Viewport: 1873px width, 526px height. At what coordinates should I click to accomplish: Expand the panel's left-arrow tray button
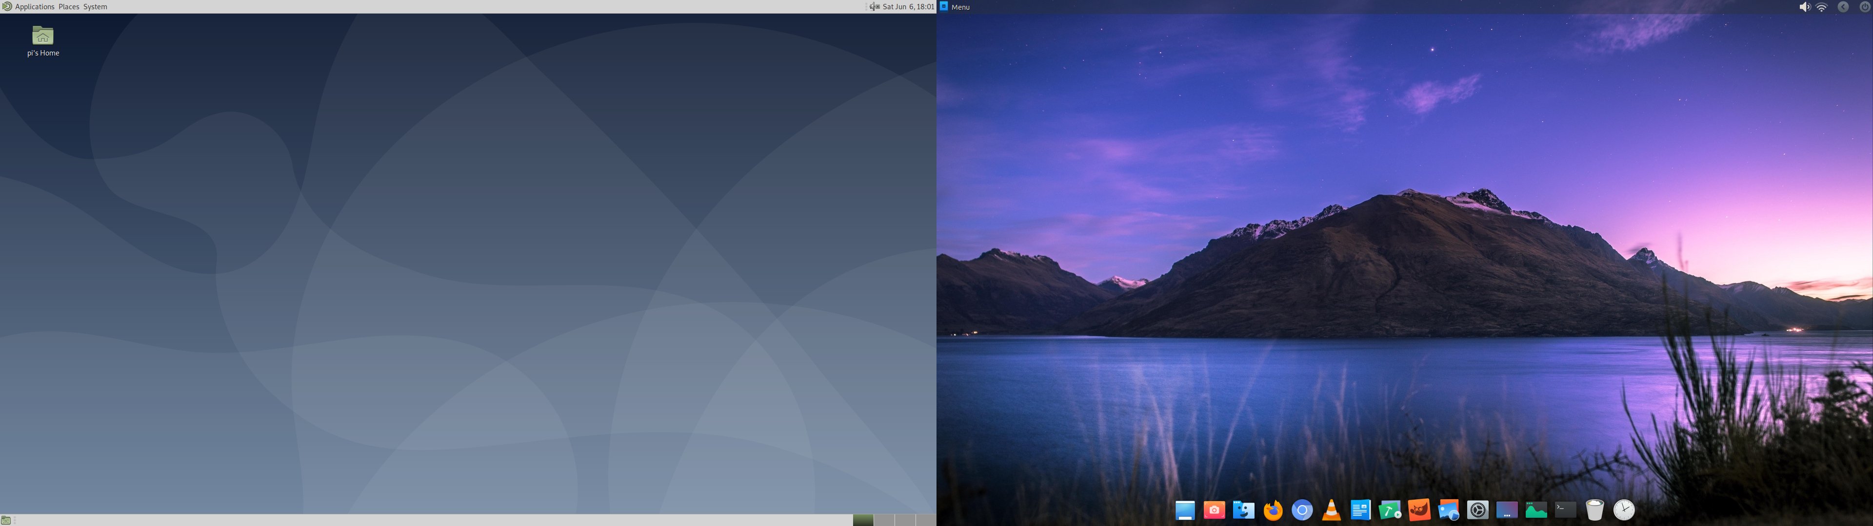[x=1842, y=7]
